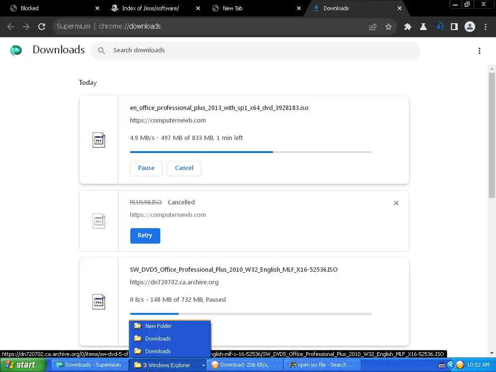Click the page vertical scrollbar thumb
The width and height of the screenshot is (496, 372).
click(x=492, y=136)
